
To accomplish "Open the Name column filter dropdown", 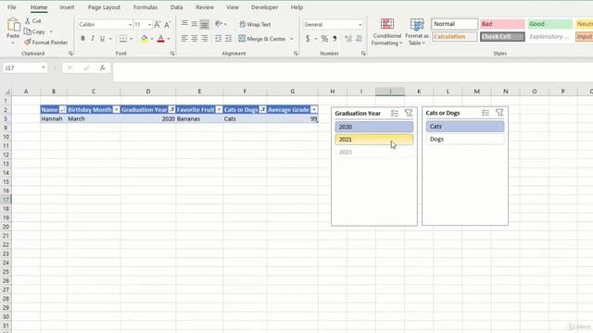I will coord(63,109).
